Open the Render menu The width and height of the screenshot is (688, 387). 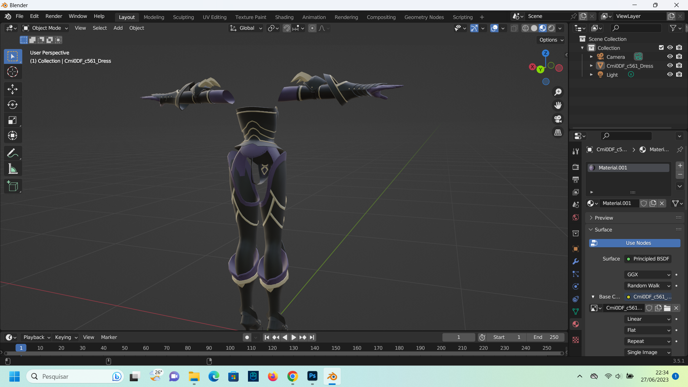(54, 16)
